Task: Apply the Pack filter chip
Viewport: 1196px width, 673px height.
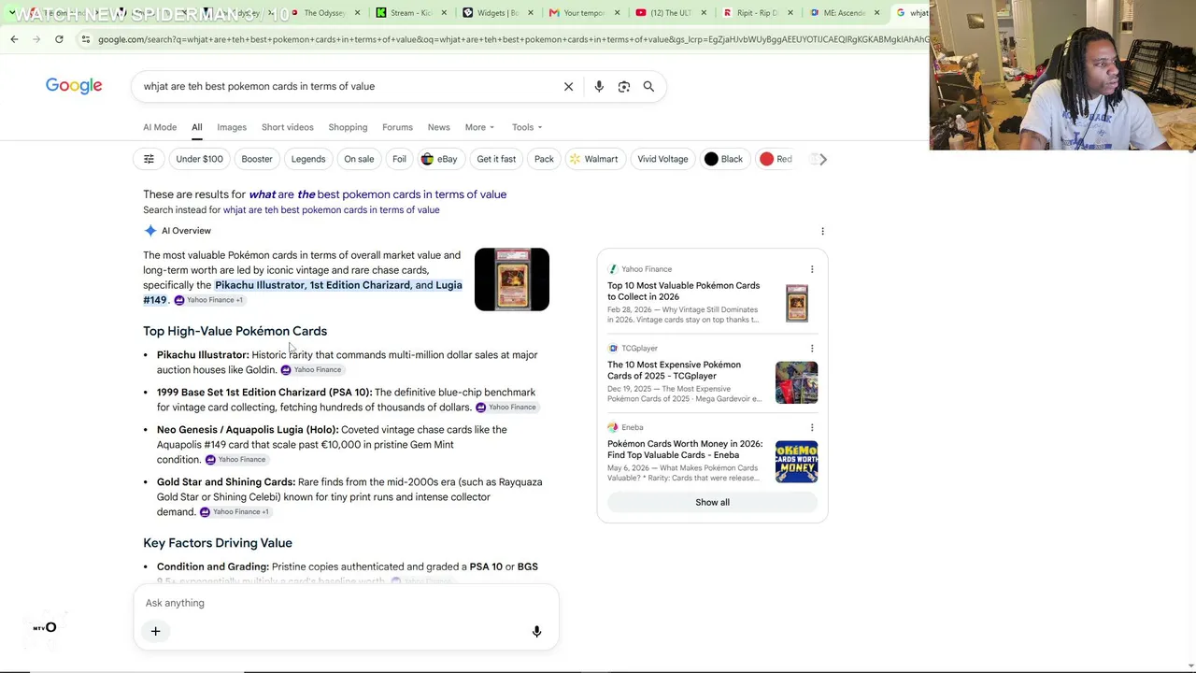Action: (x=544, y=159)
